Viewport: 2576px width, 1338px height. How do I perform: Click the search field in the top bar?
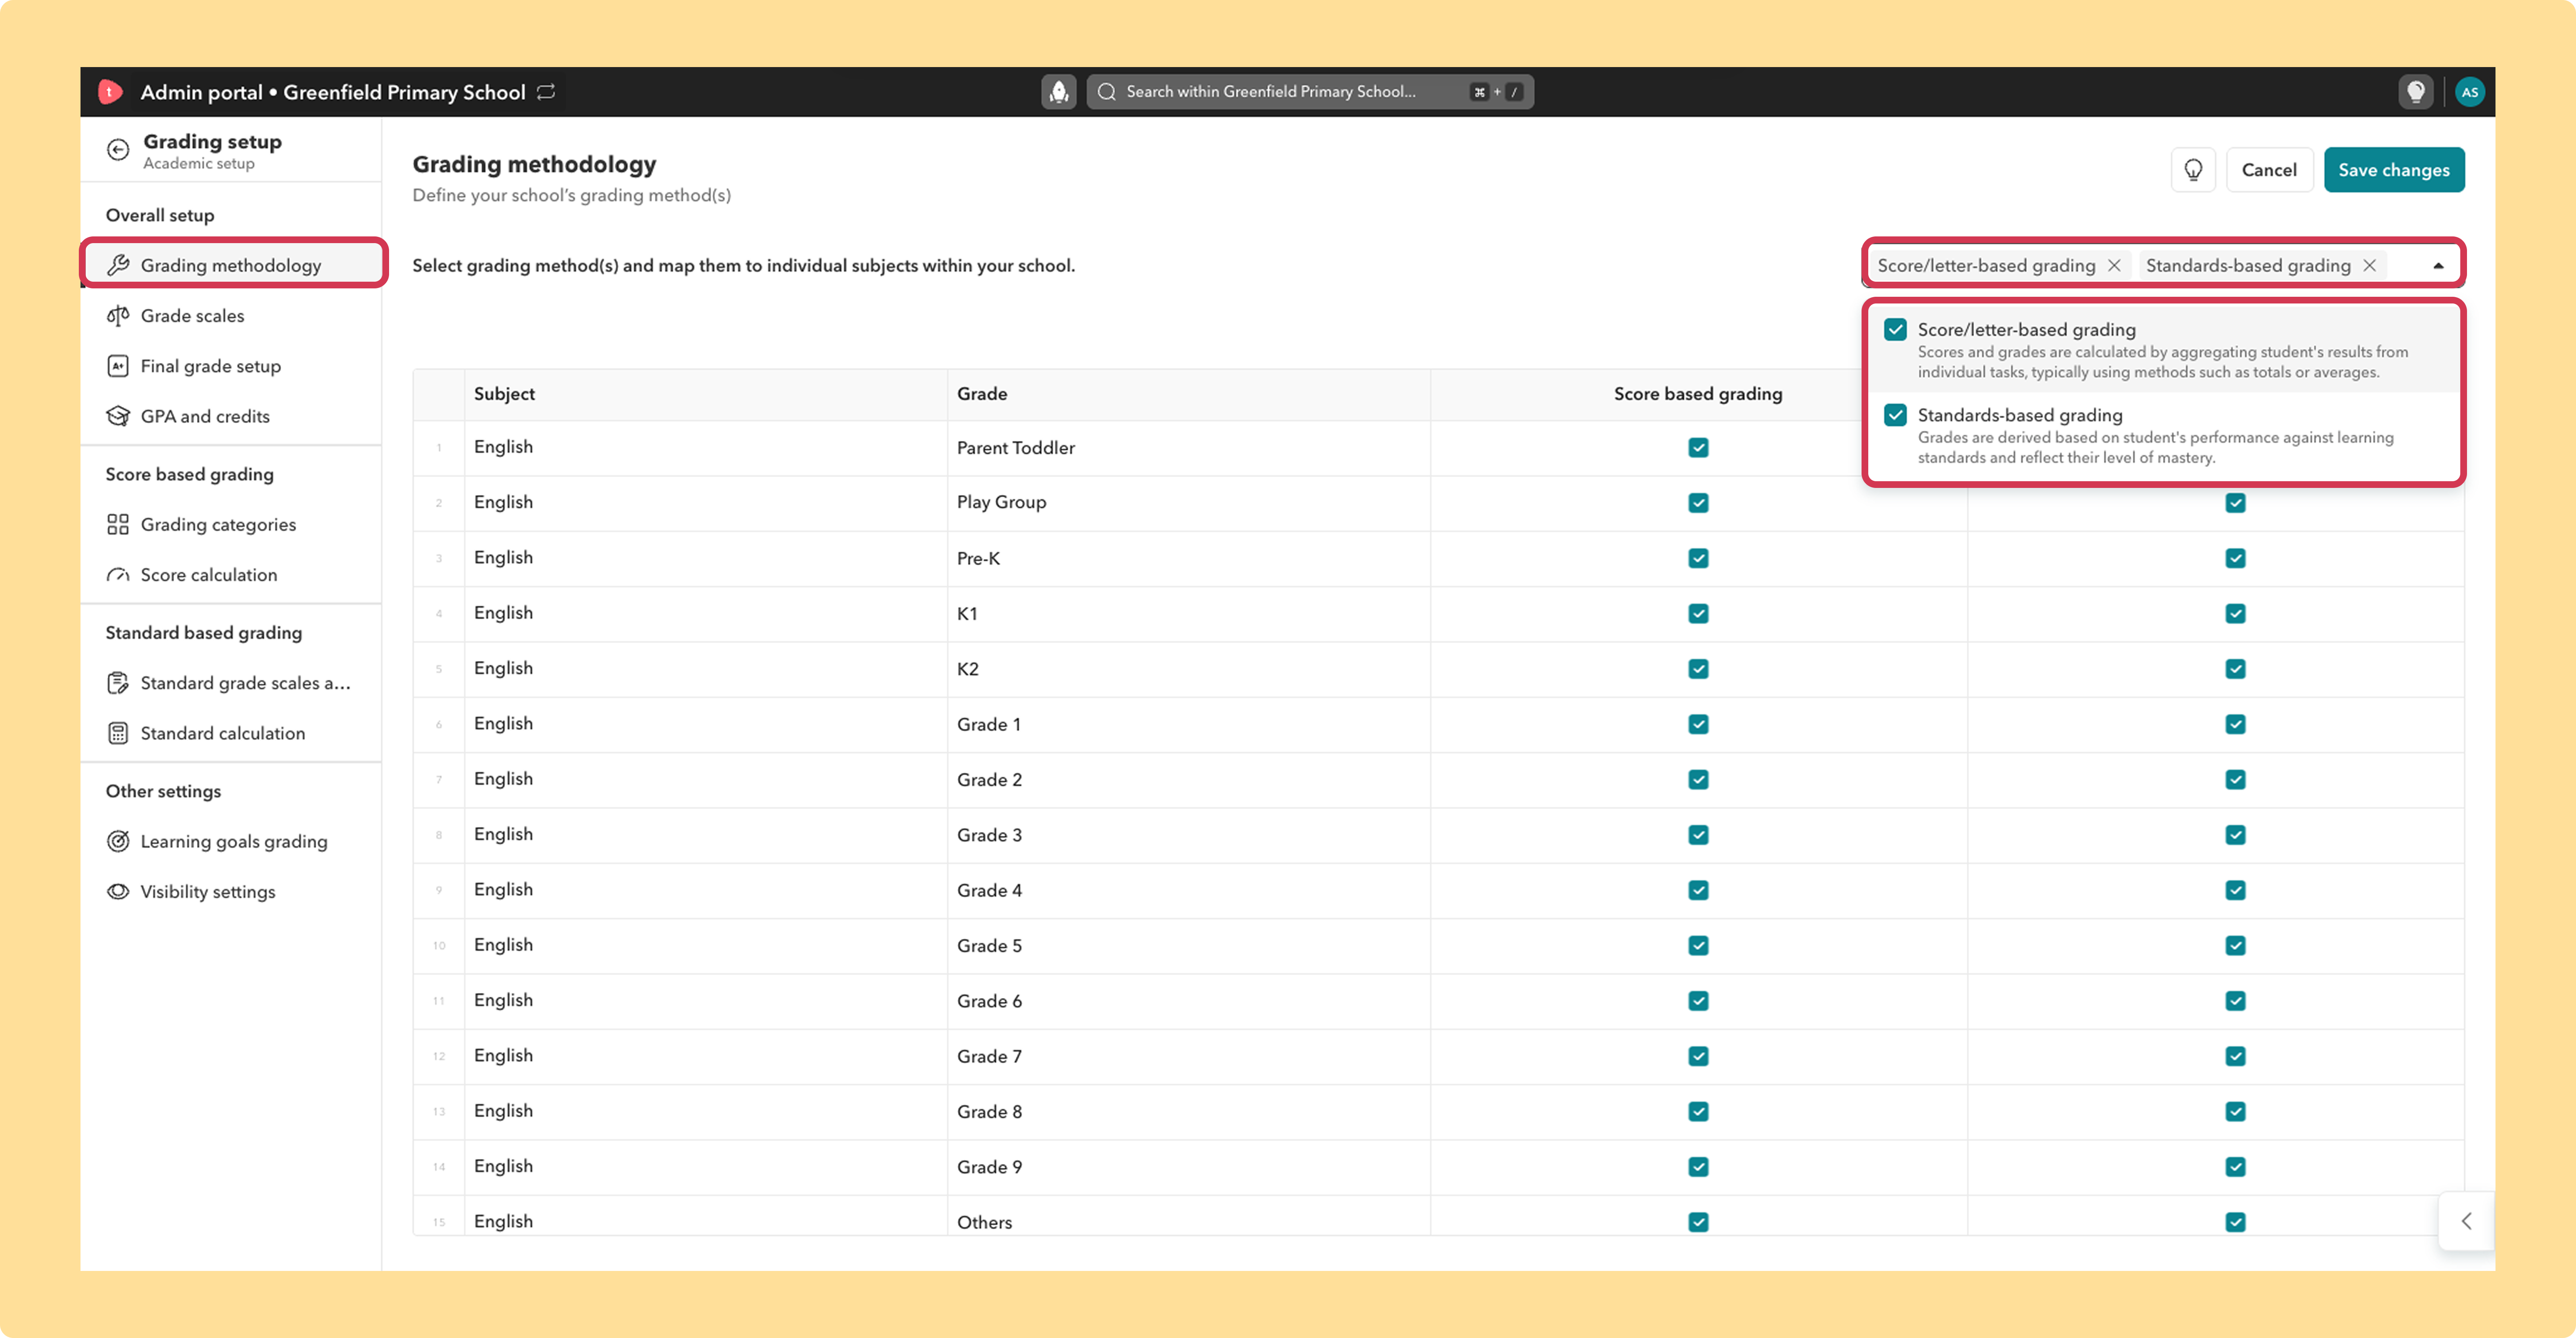pos(1310,92)
